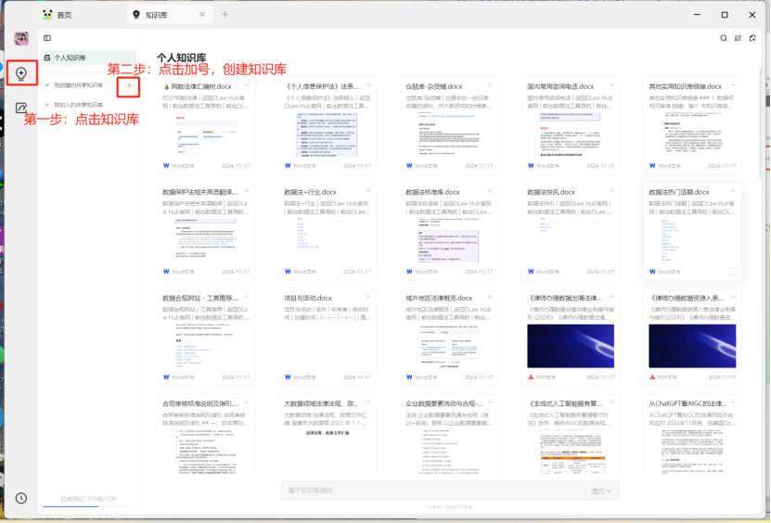Click the history clock icon at bottom left
The height and width of the screenshot is (523, 771).
click(x=20, y=498)
